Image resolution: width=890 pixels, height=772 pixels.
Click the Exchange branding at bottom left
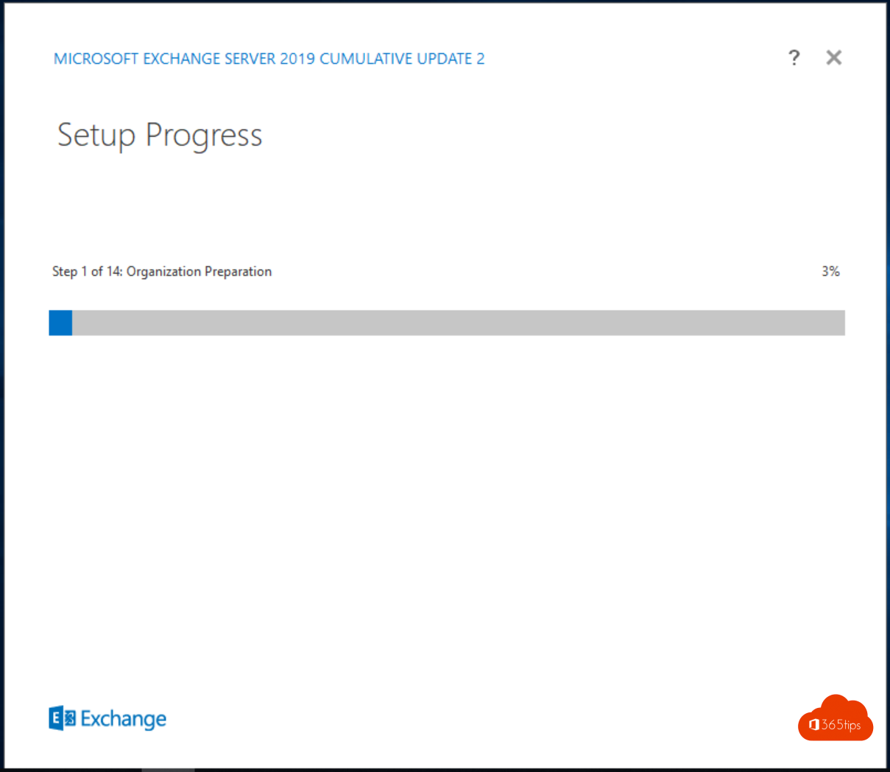click(x=107, y=719)
